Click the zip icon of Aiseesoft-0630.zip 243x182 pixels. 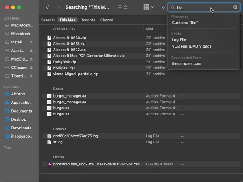point(49,38)
